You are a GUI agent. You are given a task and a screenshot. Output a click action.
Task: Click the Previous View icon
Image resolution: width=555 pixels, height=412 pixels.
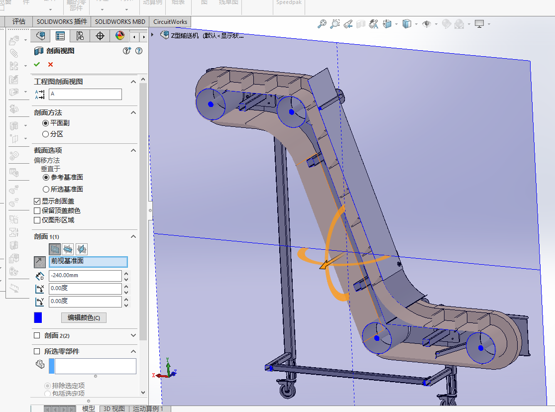pos(348,23)
